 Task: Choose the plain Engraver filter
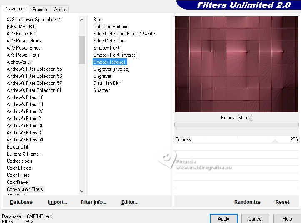103,76
